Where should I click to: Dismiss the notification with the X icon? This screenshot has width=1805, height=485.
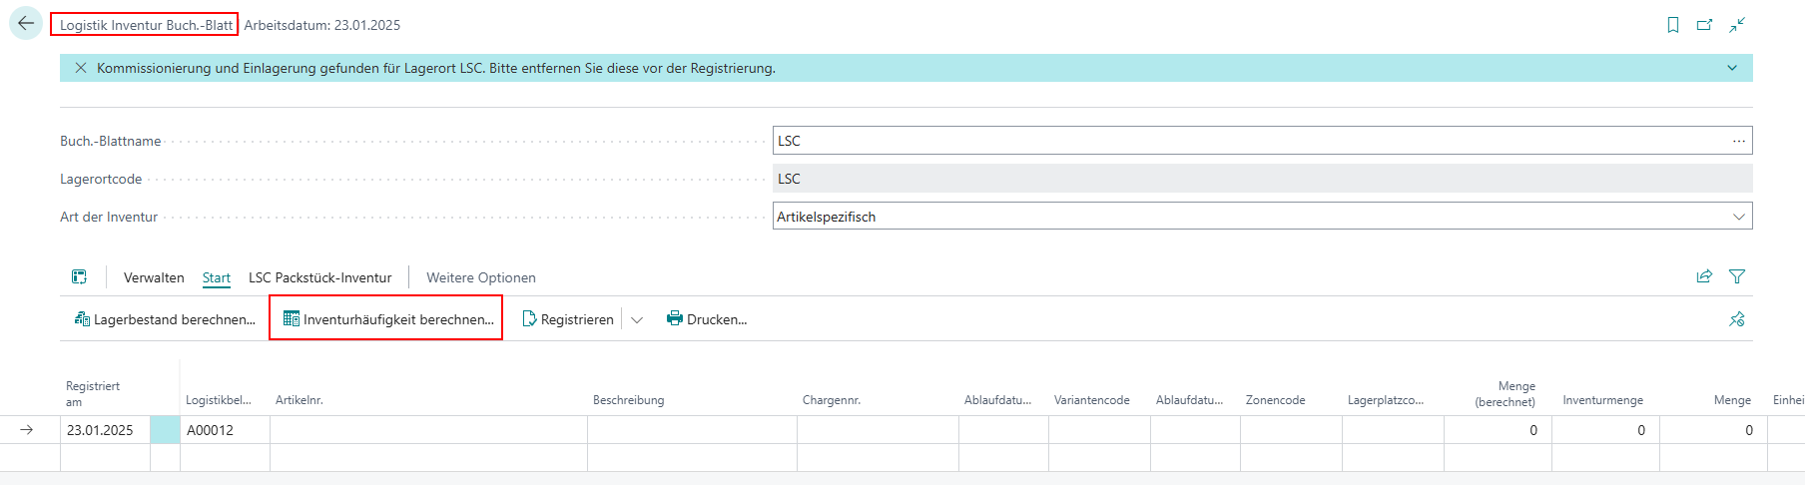click(81, 68)
